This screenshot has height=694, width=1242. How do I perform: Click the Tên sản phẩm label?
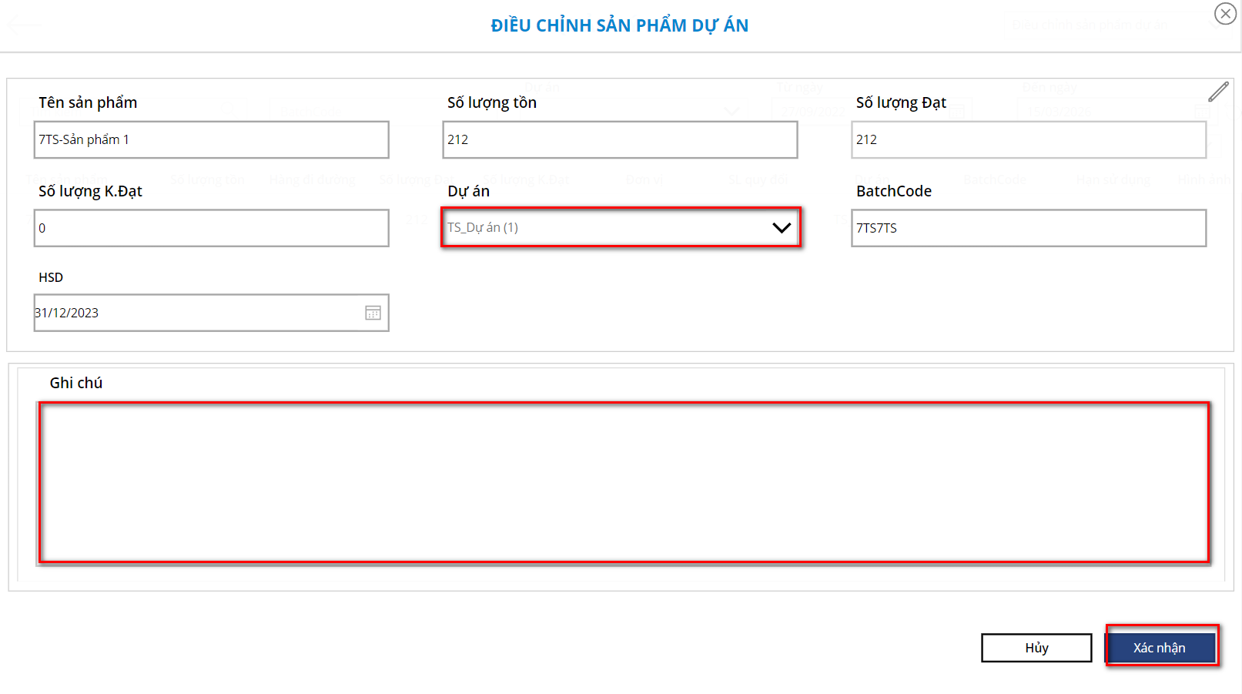tap(88, 102)
